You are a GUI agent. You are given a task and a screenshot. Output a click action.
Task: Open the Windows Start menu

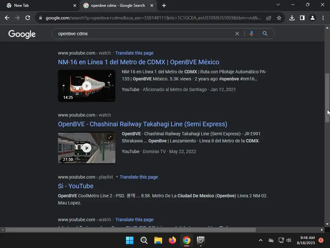tap(130, 240)
